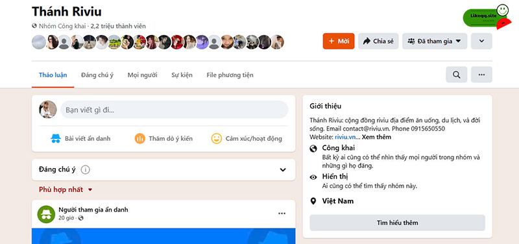This screenshot has height=244, width=519.
Task: Click your profile avatar beside the post box
Action: coord(48,110)
